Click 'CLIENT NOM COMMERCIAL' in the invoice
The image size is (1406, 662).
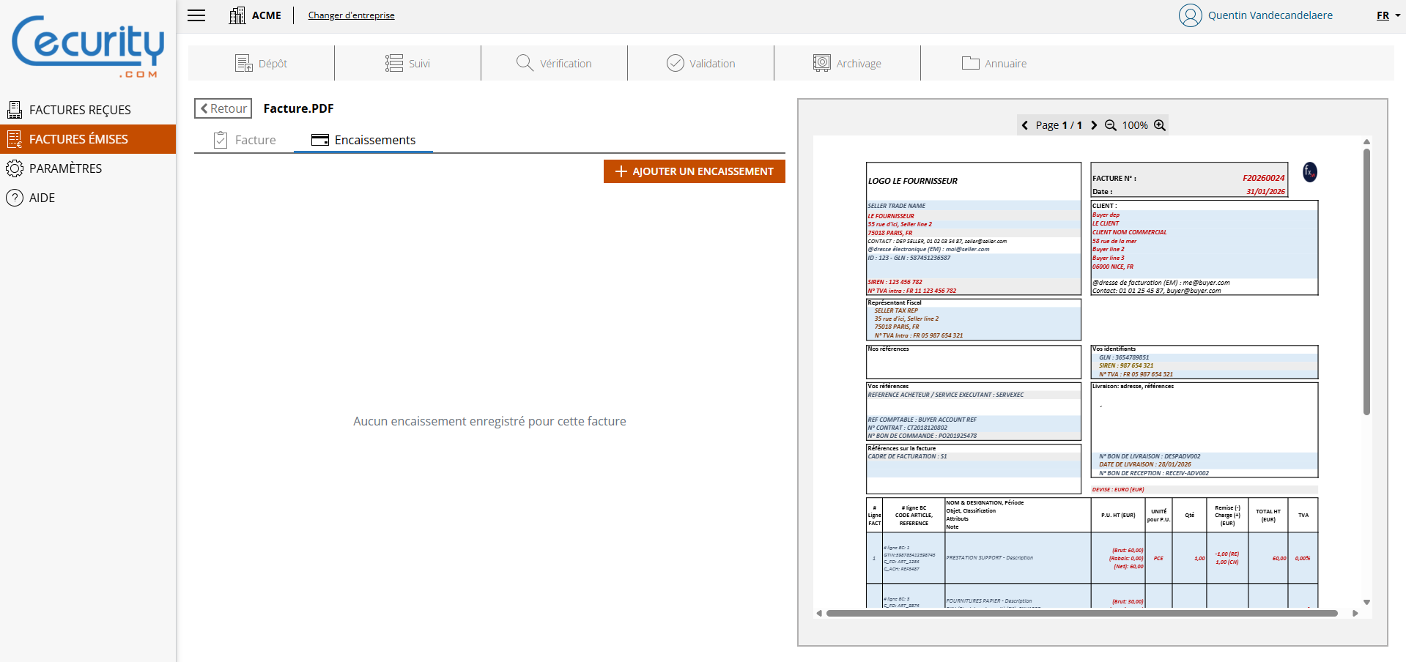[x=1129, y=232]
